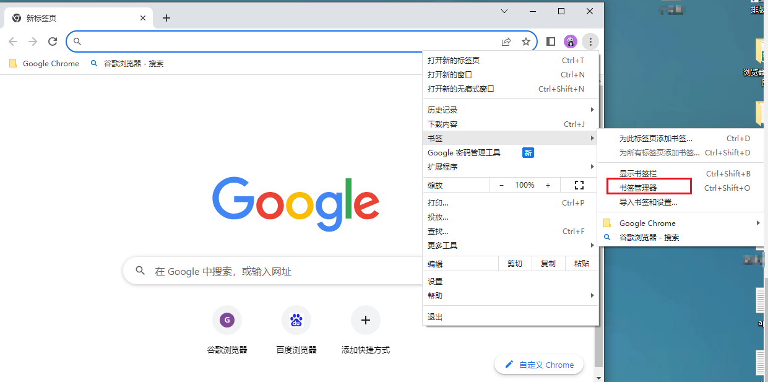Bookmark this tab with the star icon

click(526, 41)
